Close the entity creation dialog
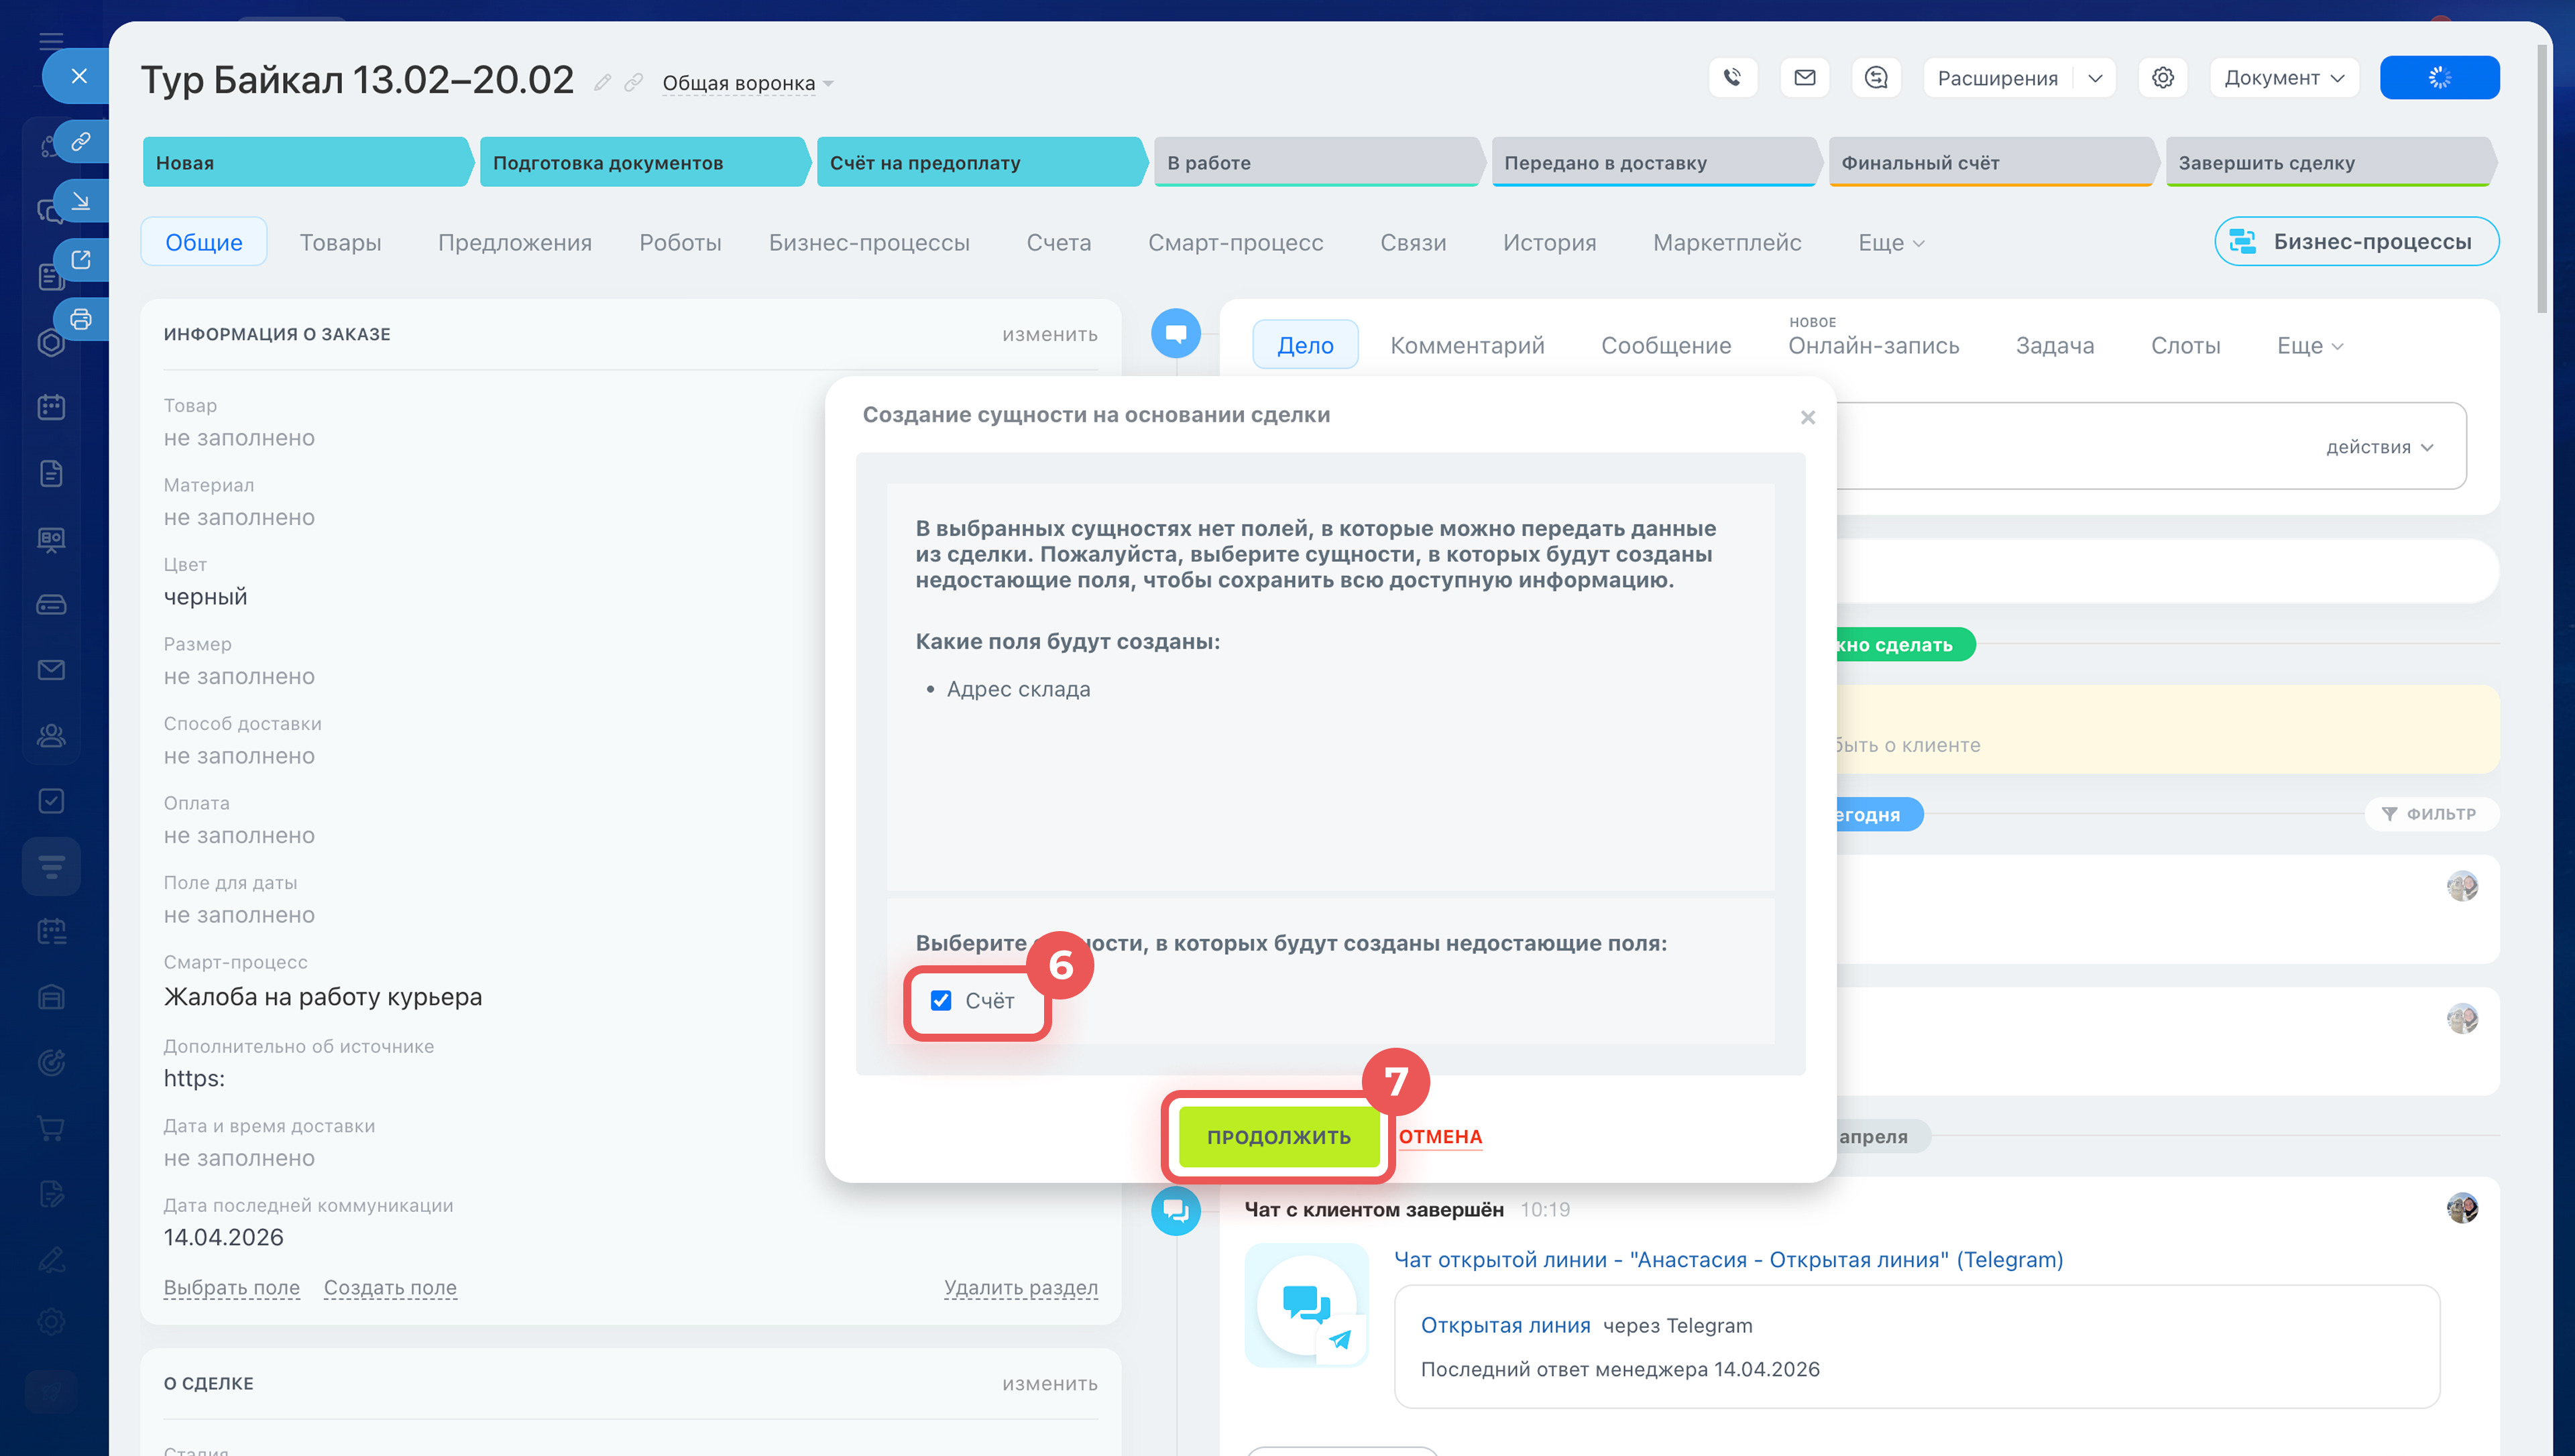The width and height of the screenshot is (2575, 1456). click(1807, 418)
